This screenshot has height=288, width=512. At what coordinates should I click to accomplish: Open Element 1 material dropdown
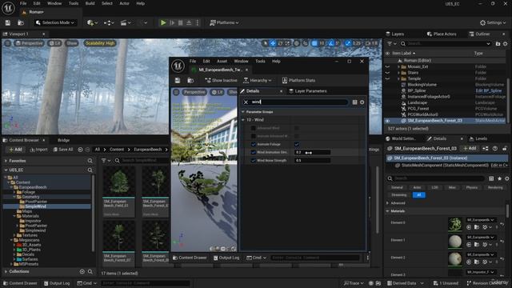480,237
